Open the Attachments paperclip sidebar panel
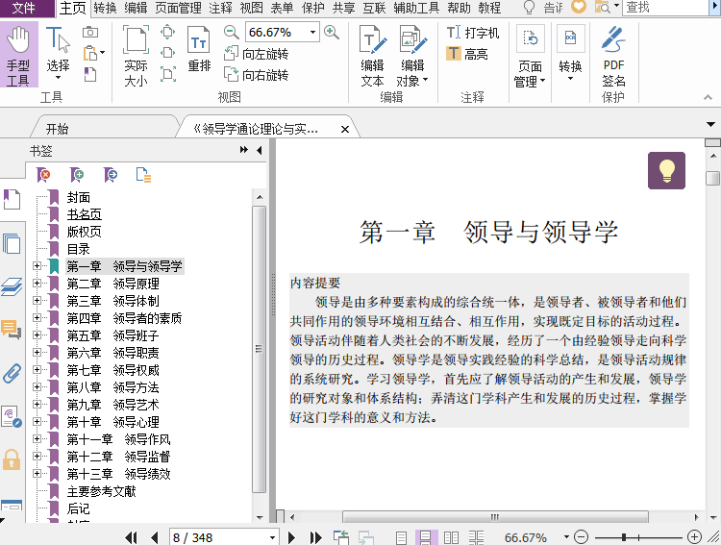This screenshot has width=721, height=545. click(x=12, y=374)
